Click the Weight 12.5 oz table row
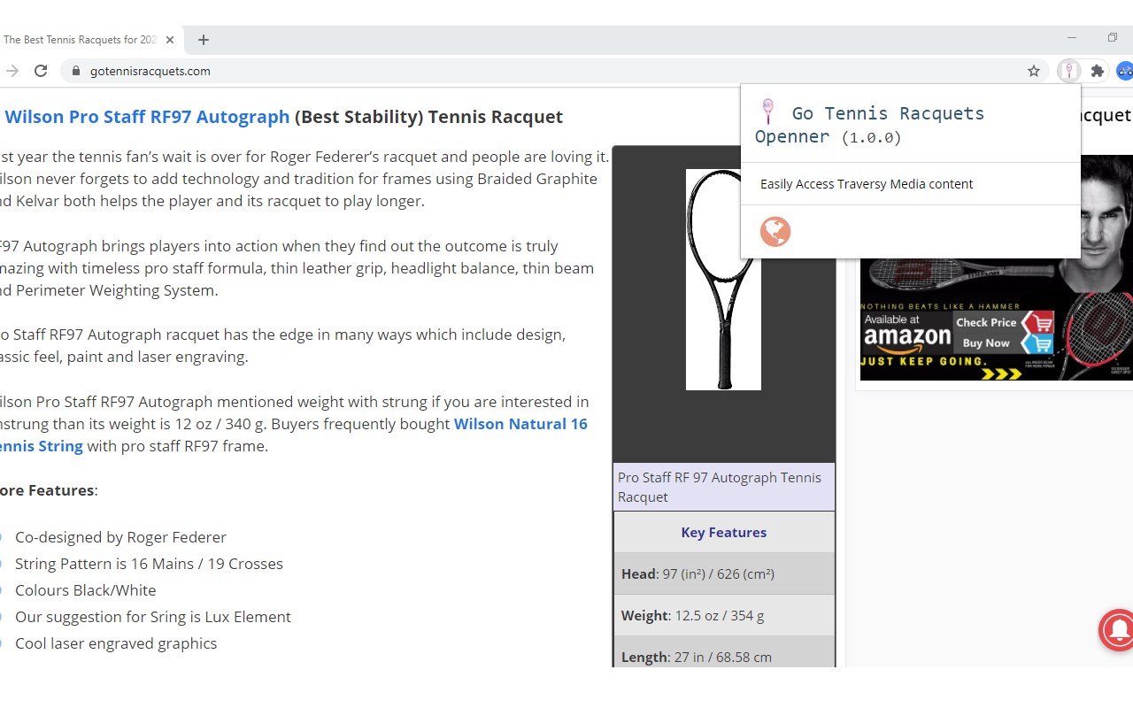This screenshot has height=708, width=1133. pos(724,615)
